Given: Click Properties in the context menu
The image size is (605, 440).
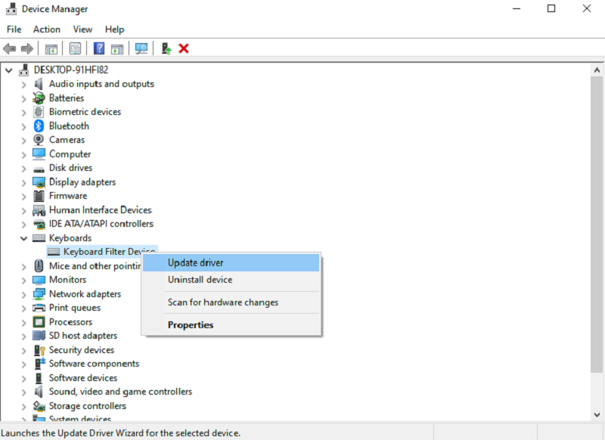Looking at the screenshot, I should point(191,325).
